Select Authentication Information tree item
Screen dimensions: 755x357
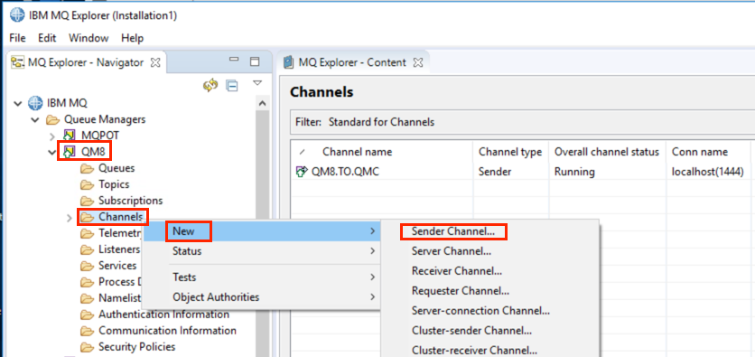click(163, 315)
